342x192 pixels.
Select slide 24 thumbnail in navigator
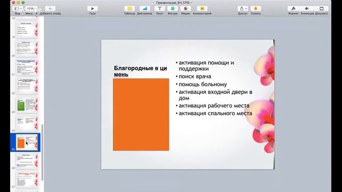pyautogui.click(x=27, y=123)
